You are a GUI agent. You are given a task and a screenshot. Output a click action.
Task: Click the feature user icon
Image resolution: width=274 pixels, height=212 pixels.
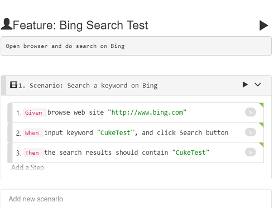pos(6,24)
